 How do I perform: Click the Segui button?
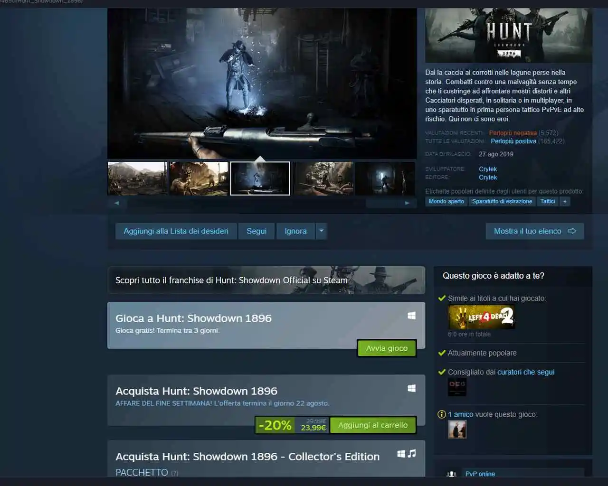point(256,231)
